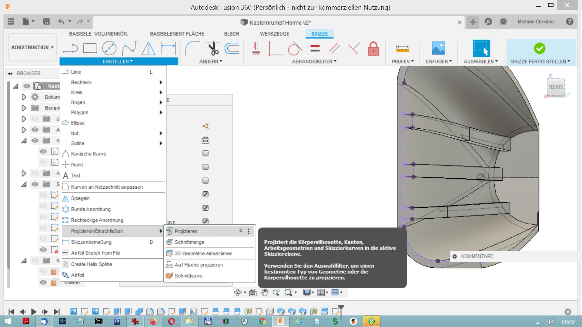Select the Pan hand tool
582x327 pixels.
(265, 292)
